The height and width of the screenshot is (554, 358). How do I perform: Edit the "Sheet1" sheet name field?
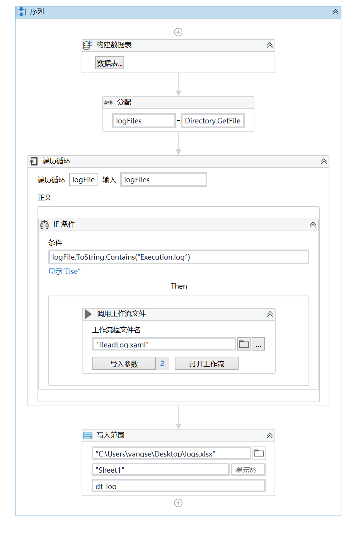[x=160, y=470]
